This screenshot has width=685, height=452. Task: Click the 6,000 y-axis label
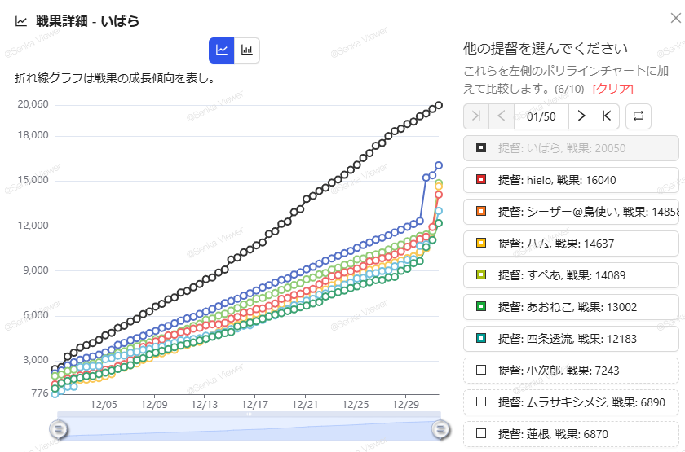tap(36, 315)
